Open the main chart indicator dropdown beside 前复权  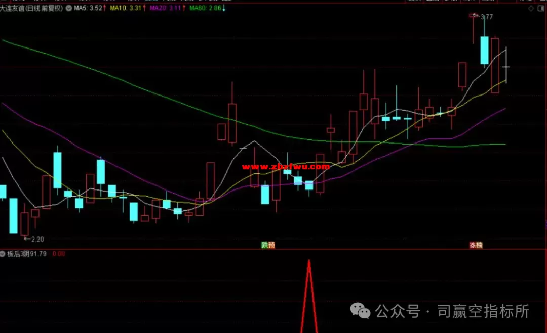tap(69, 8)
